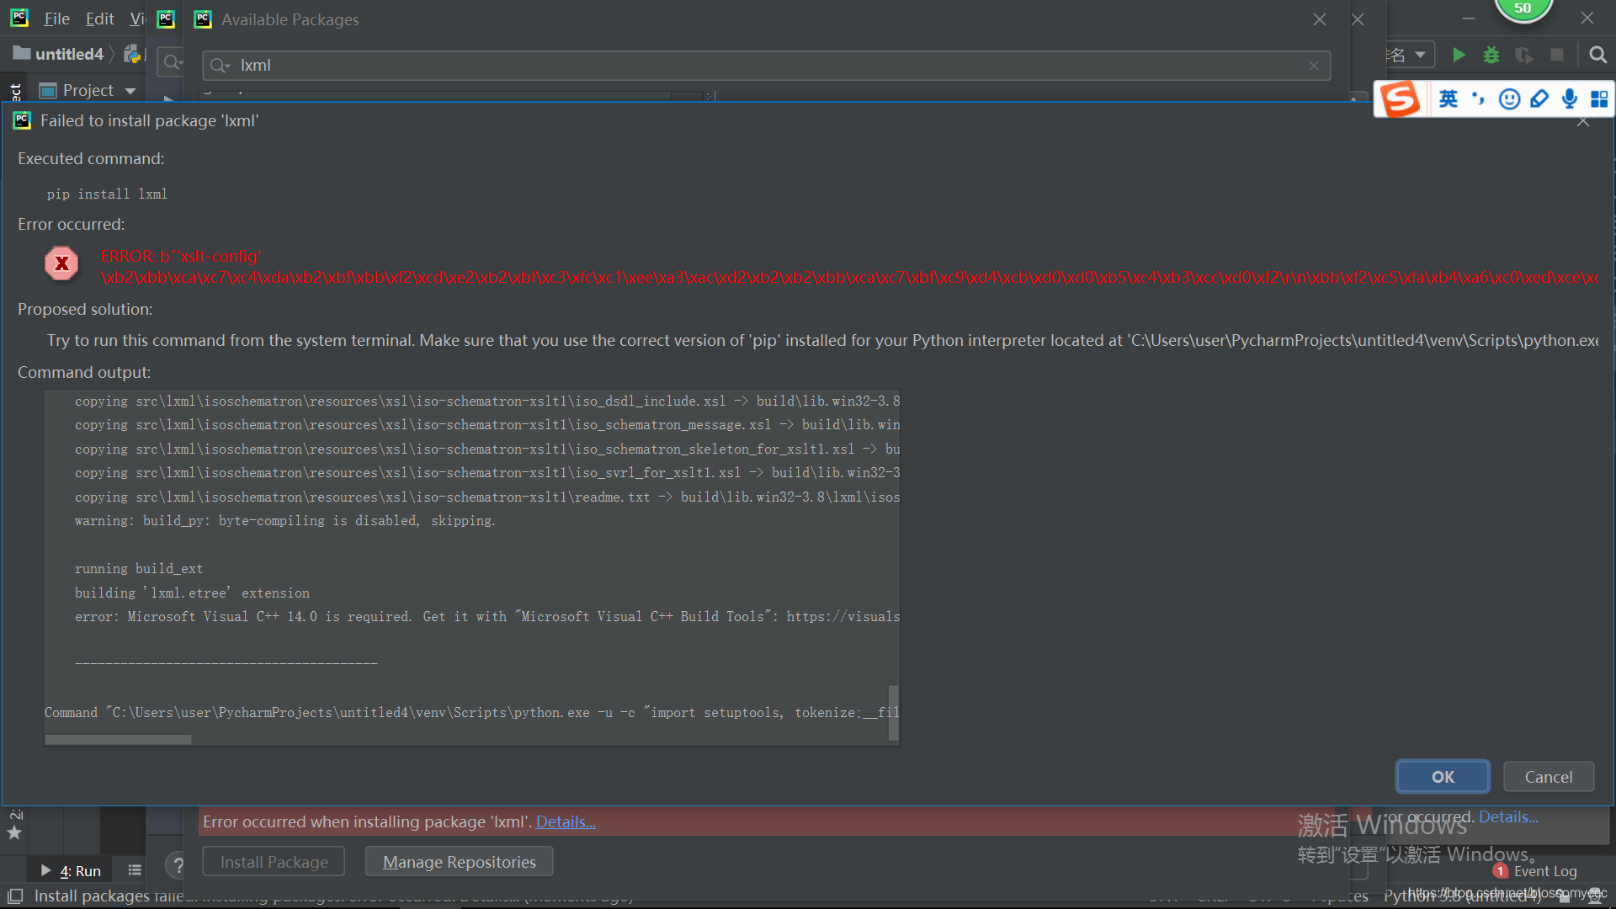Open the Details link for lxml error
Screen dimensions: 1616x909
pos(566,822)
